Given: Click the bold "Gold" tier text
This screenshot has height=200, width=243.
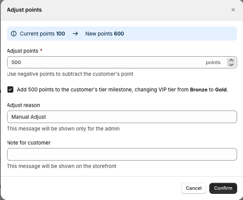Looking at the screenshot, I should 221,89.
